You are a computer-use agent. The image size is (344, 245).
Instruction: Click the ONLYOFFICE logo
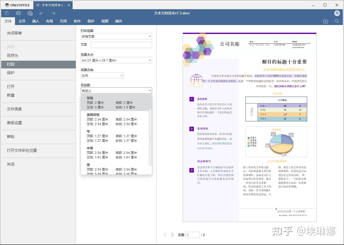point(17,5)
